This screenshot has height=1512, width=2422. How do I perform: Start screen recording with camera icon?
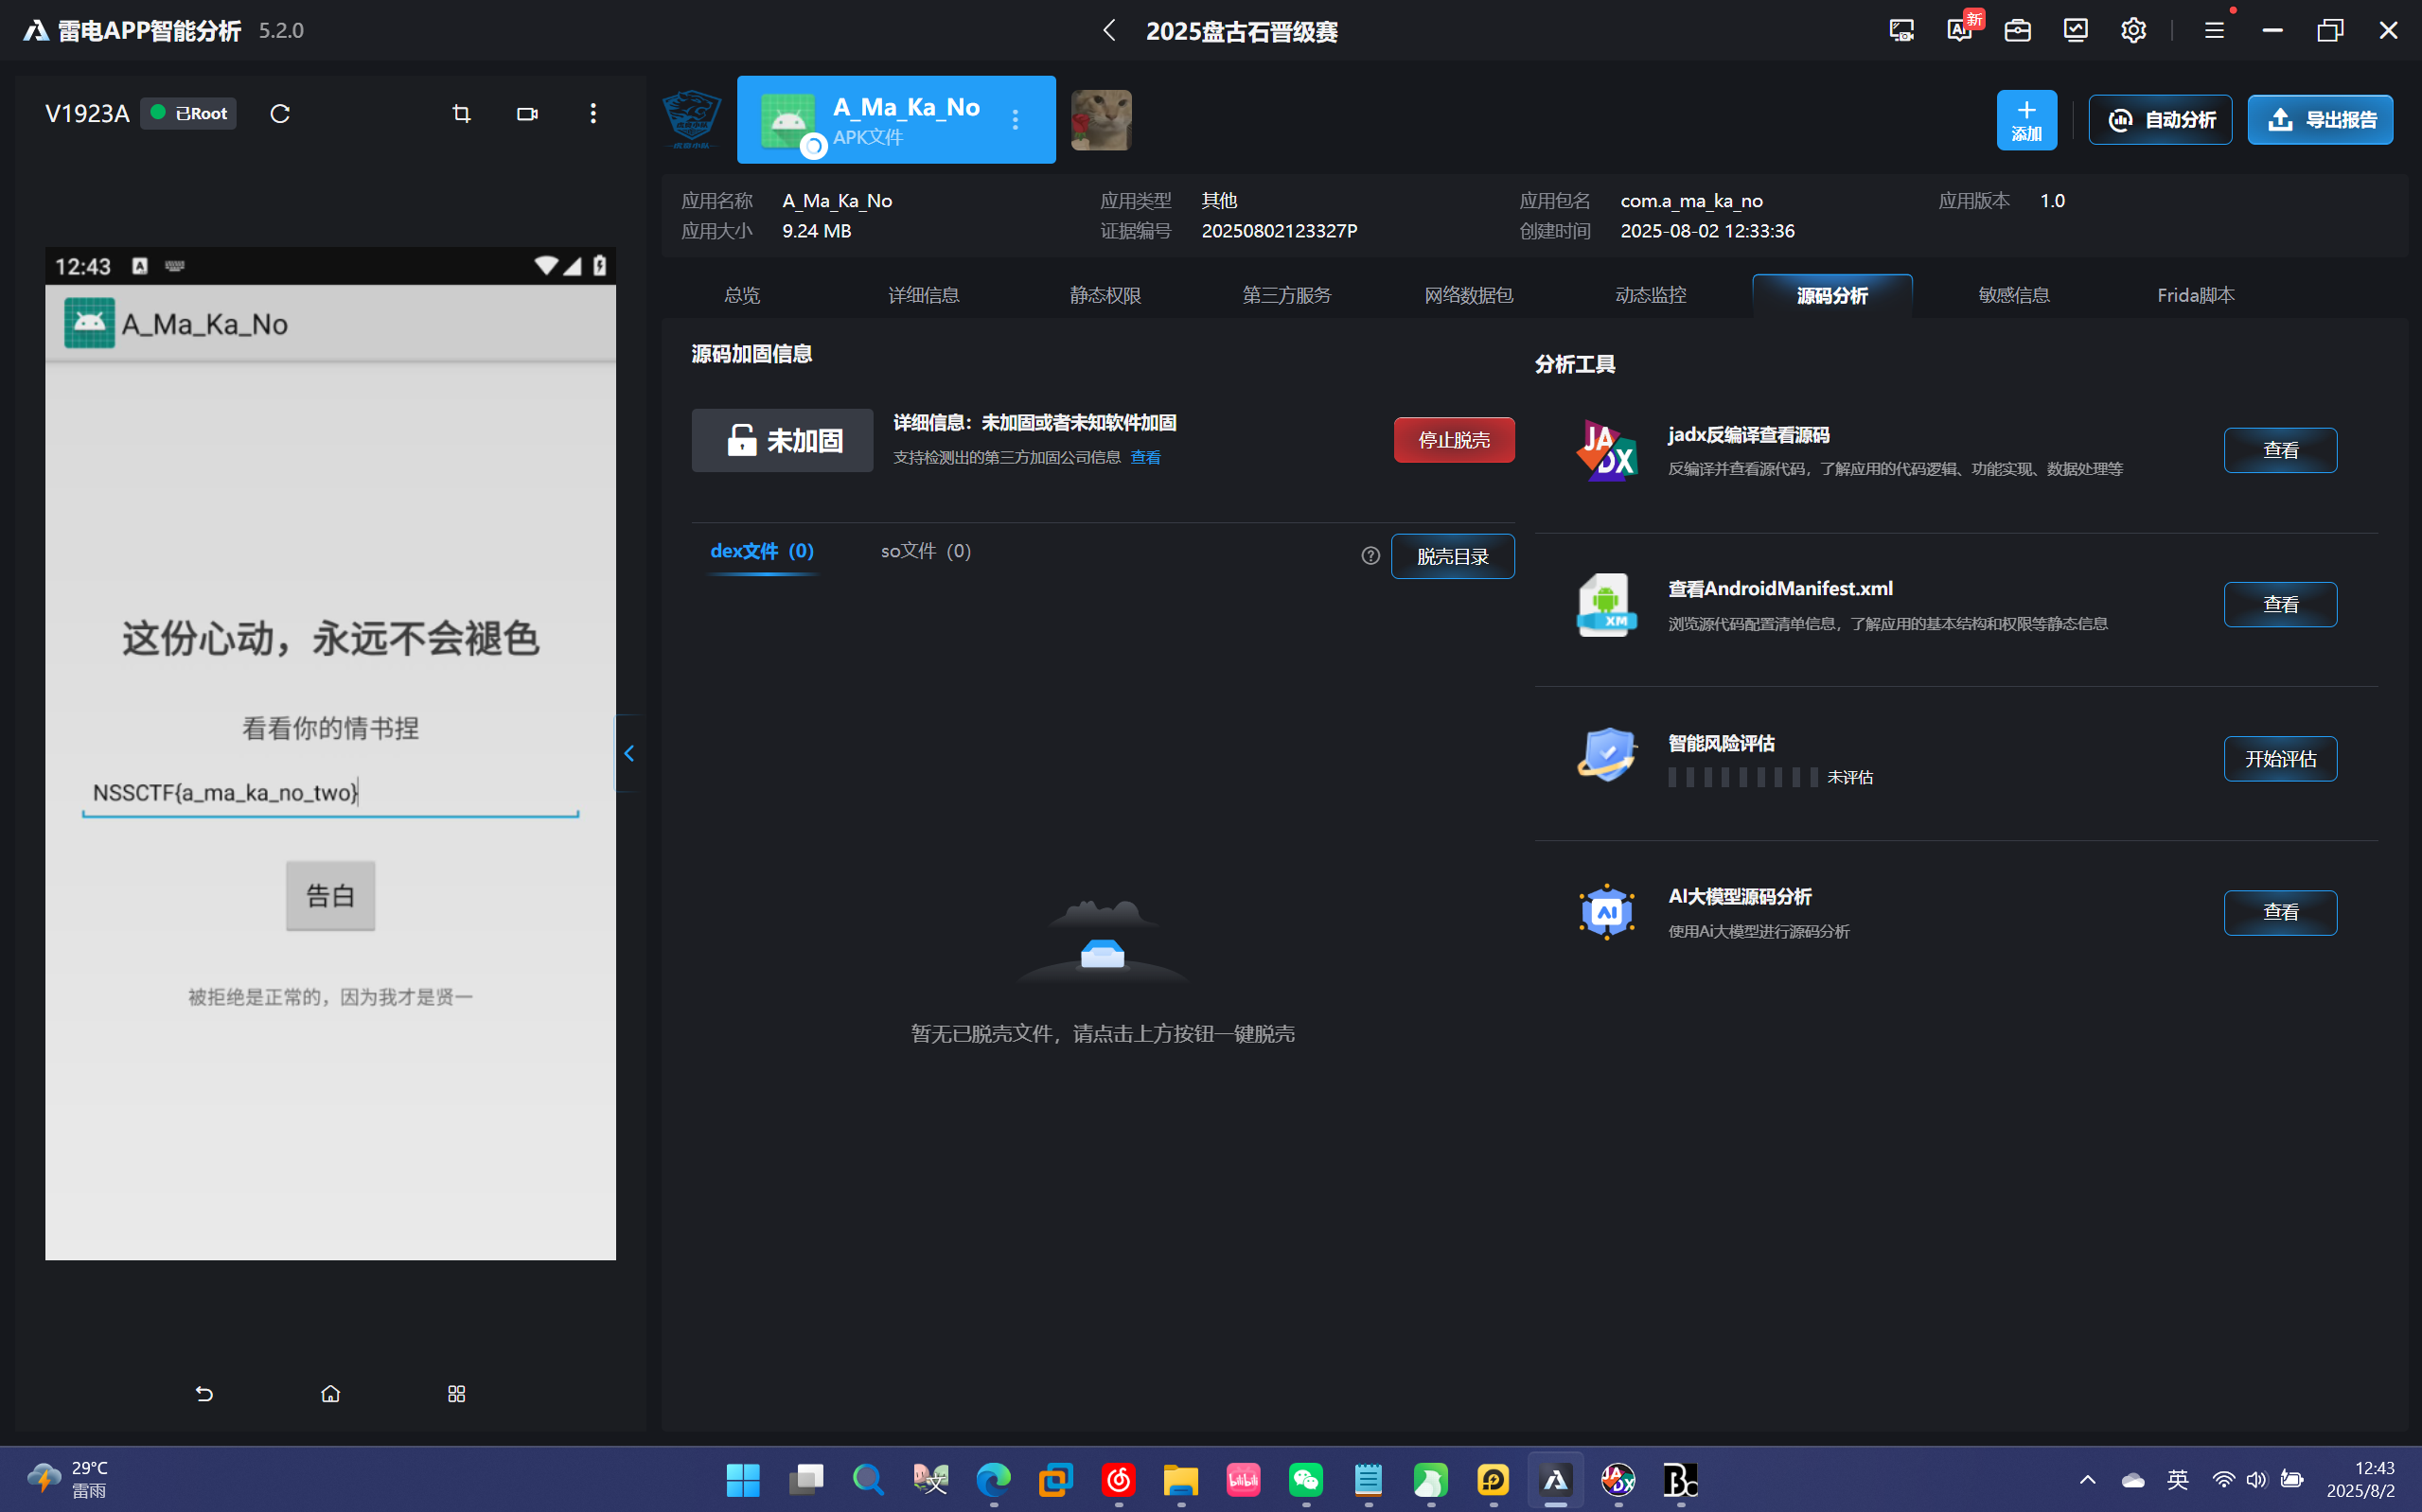pyautogui.click(x=527, y=114)
